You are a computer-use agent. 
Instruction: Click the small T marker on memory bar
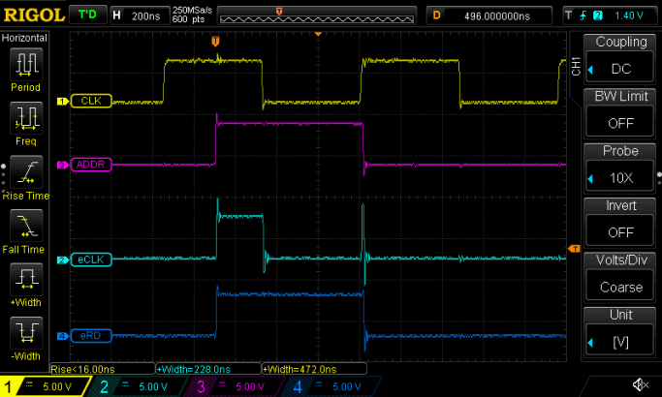[278, 12]
